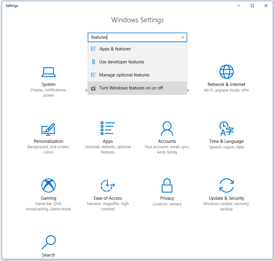Image resolution: width=274 pixels, height=261 pixels.
Task: Click list icon beside Apps & features
Action: (94, 49)
